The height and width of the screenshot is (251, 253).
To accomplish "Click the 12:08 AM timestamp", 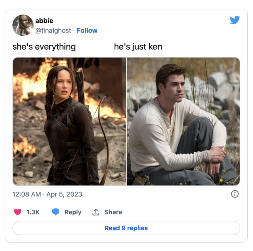I will pos(27,194).
